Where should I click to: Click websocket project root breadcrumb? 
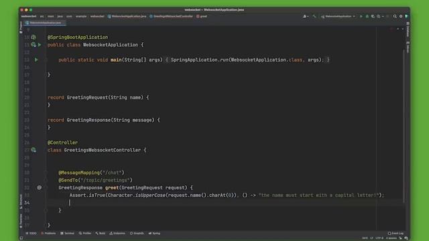(29, 16)
